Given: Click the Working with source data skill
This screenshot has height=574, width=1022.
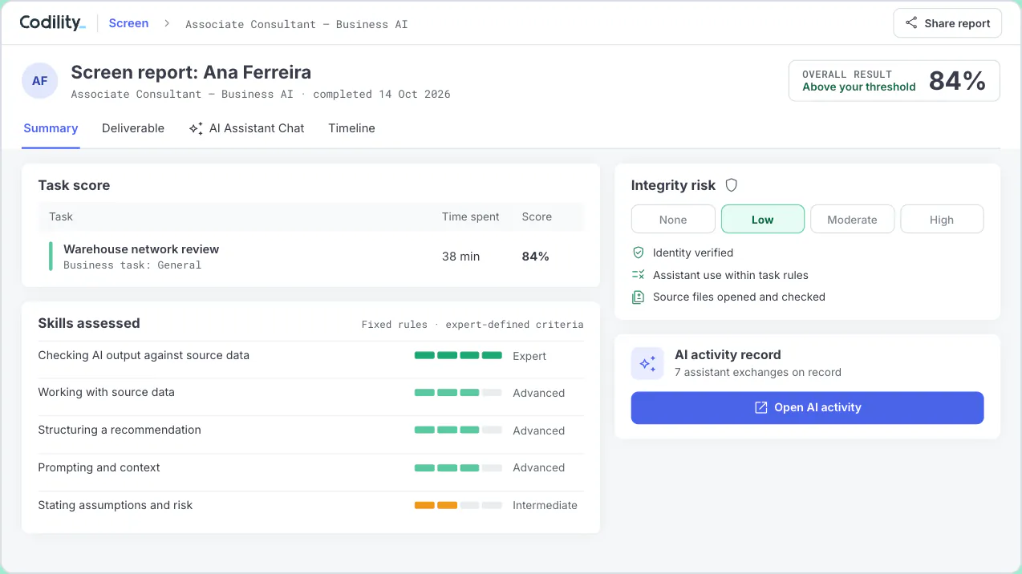Looking at the screenshot, I should (x=106, y=392).
